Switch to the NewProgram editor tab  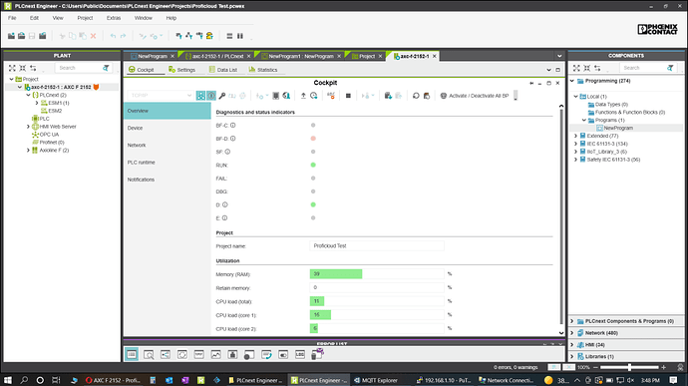tap(152, 56)
